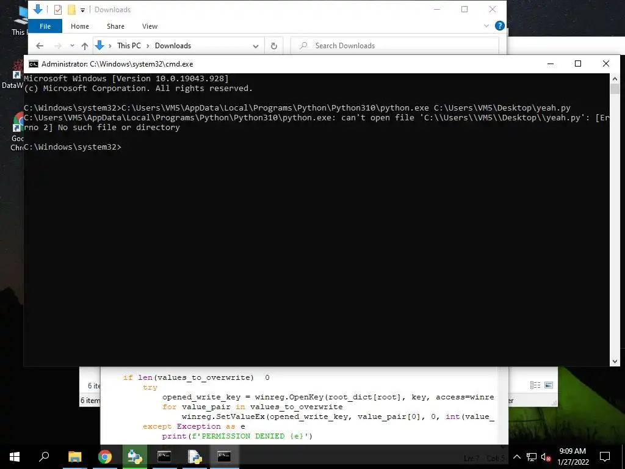The width and height of the screenshot is (625, 469).
Task: Maximize the Downloads Explorer window
Action: [x=464, y=9]
